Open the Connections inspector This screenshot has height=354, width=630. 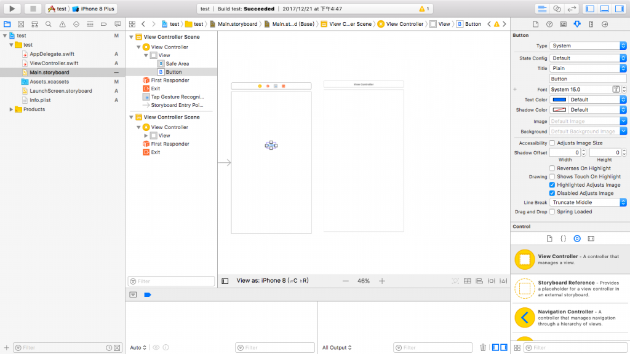pos(605,24)
